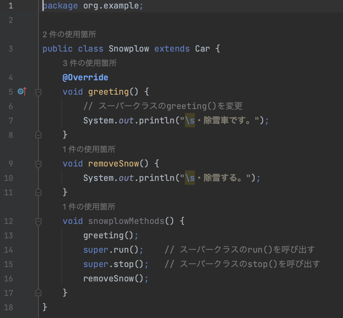The height and width of the screenshot is (318, 343).
Task: Collapse the snowplowMethods() method fold marker
Action: tap(38, 222)
